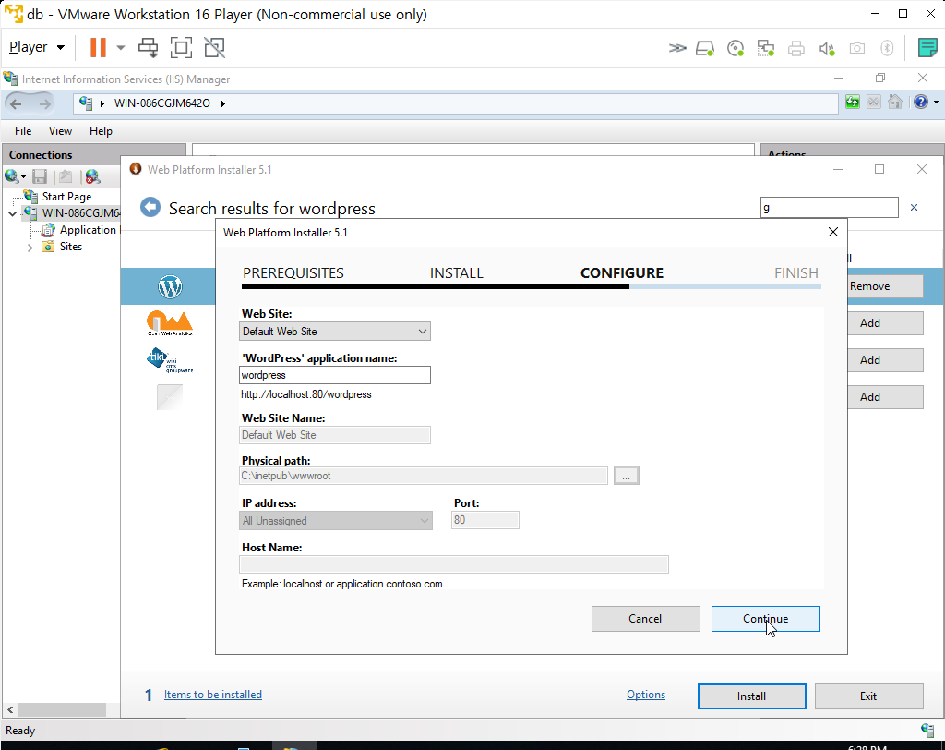Viewport: 945px width, 750px height.
Task: Open Items to be installed link
Action: point(213,695)
